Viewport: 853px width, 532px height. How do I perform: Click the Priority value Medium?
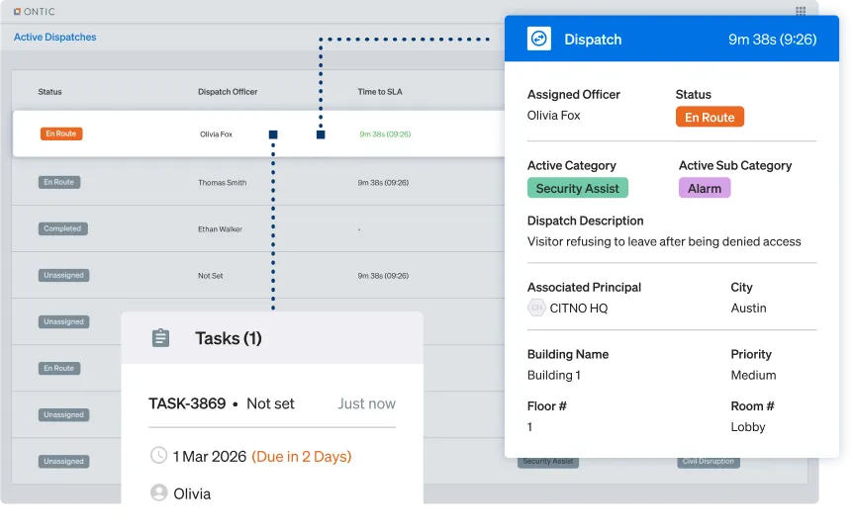tap(753, 375)
